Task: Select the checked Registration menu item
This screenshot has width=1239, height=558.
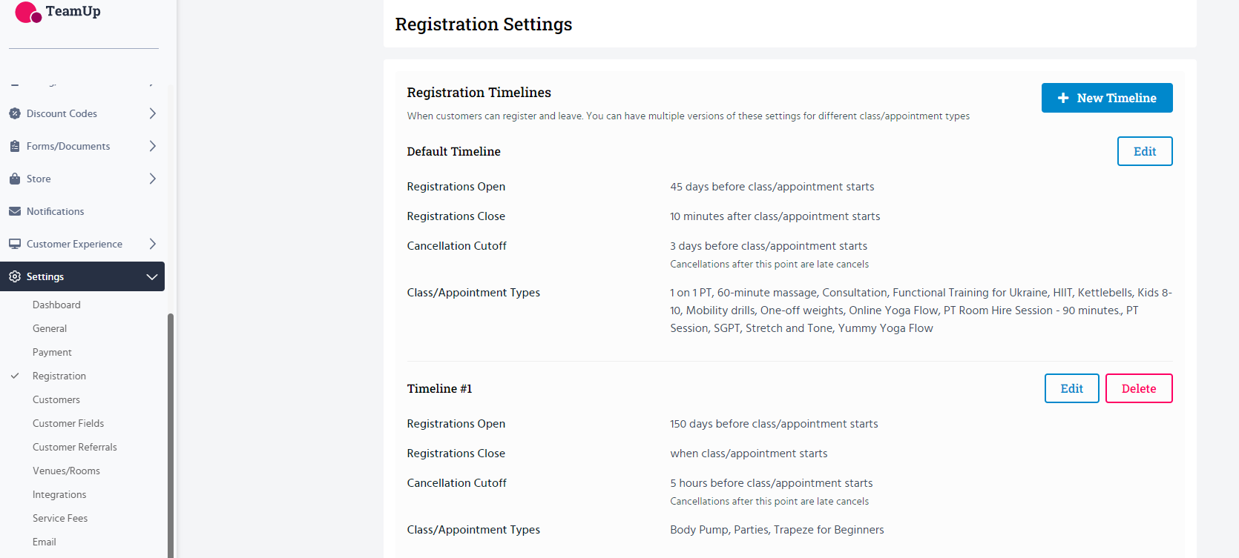Action: (x=59, y=376)
